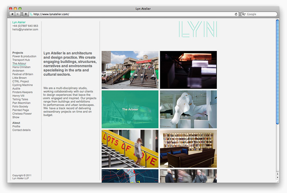Open the Folio Society project
The image size is (287, 193).
pos(20,106)
